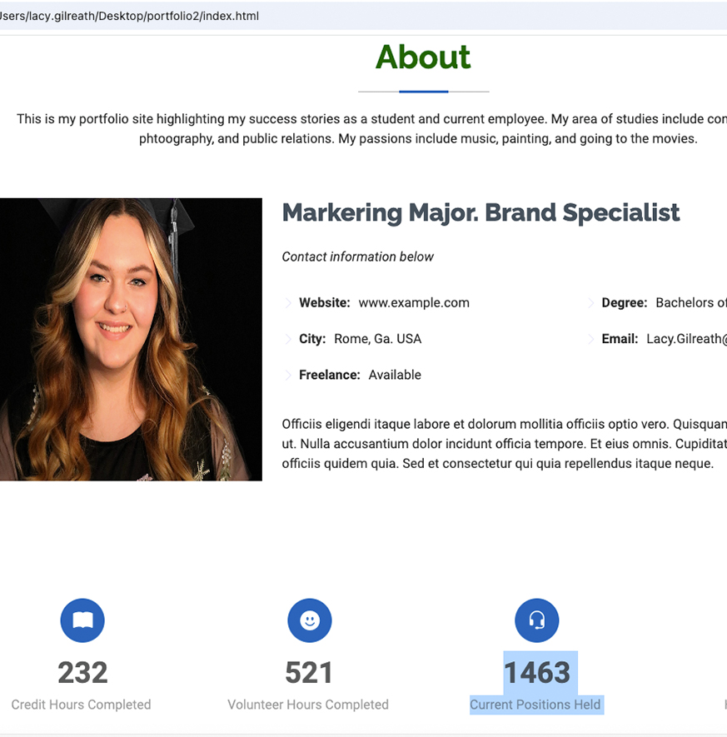Click the Lacy.Gilreath email address
The image size is (727, 737).
pos(686,339)
